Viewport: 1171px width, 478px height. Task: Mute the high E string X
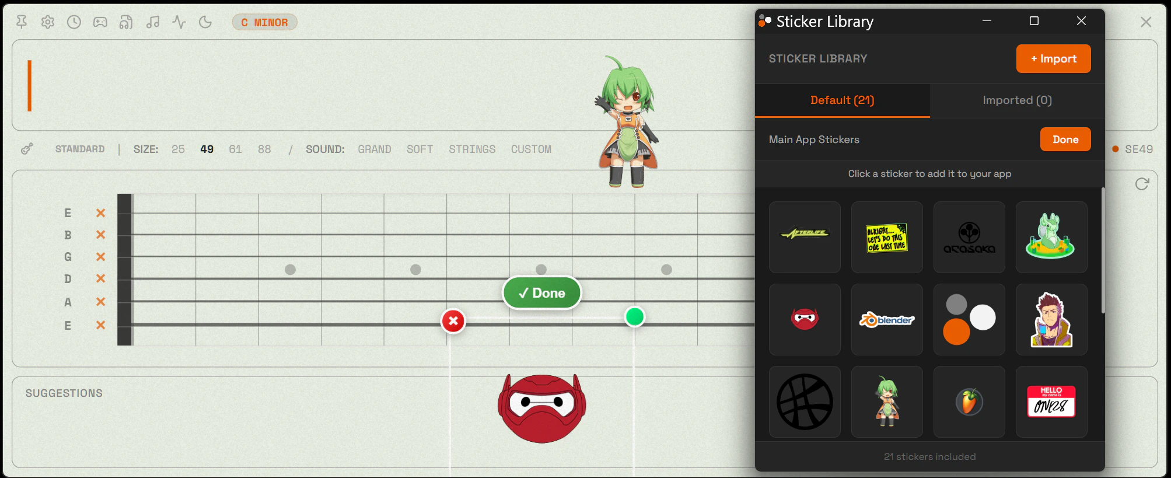(x=100, y=213)
